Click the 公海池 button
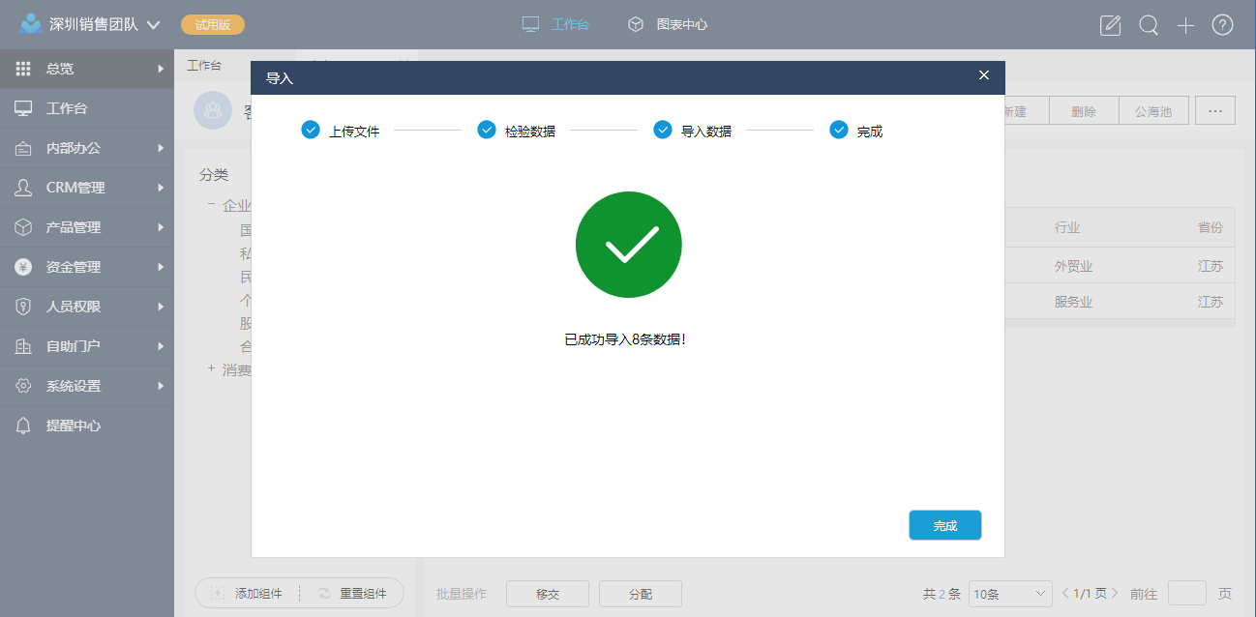The width and height of the screenshot is (1256, 617). (x=1152, y=111)
